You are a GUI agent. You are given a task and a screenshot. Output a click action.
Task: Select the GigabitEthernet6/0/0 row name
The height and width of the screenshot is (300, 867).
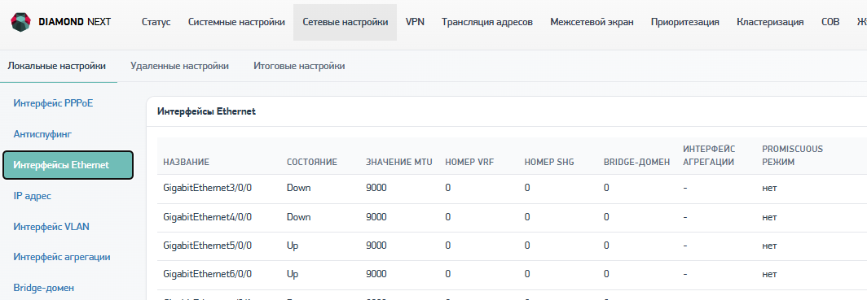[x=207, y=274]
